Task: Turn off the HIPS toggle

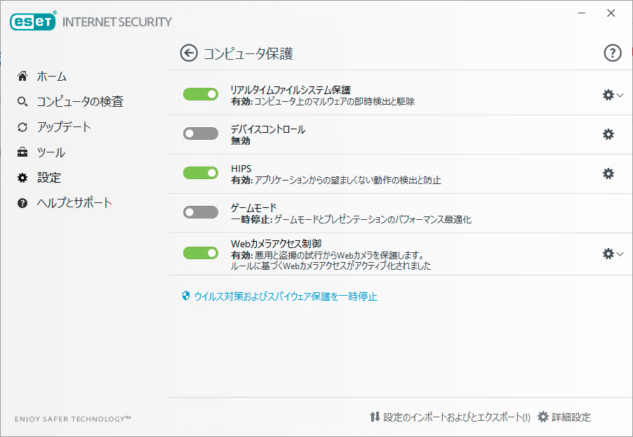Action: pyautogui.click(x=201, y=173)
